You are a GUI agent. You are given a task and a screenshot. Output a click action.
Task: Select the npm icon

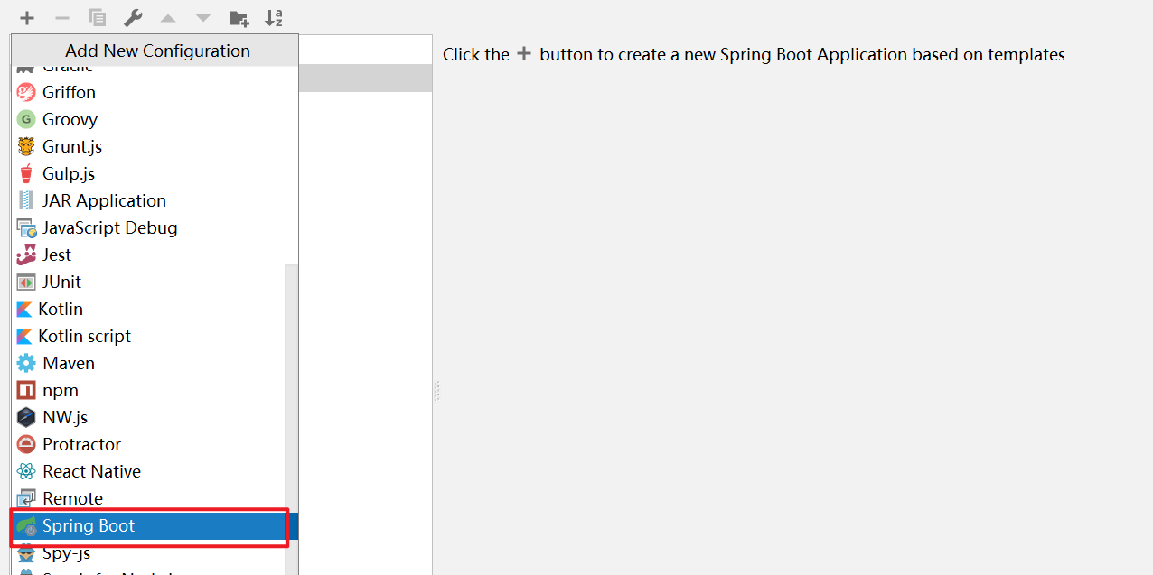point(26,390)
